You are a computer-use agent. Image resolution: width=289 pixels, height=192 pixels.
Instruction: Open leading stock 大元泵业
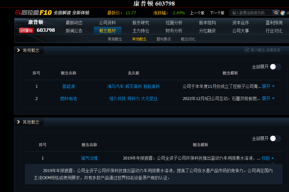[149, 99]
